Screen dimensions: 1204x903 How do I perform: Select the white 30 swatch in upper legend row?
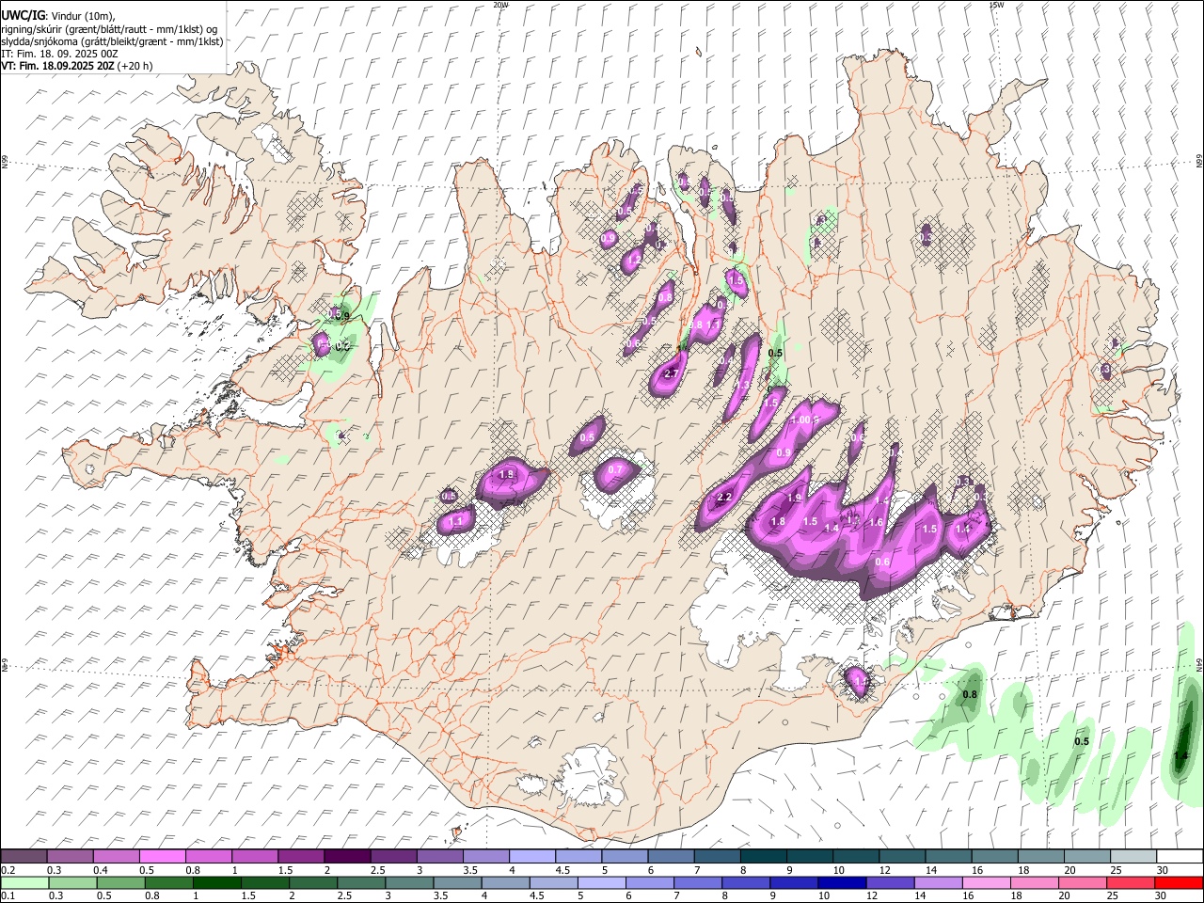coord(1180,857)
